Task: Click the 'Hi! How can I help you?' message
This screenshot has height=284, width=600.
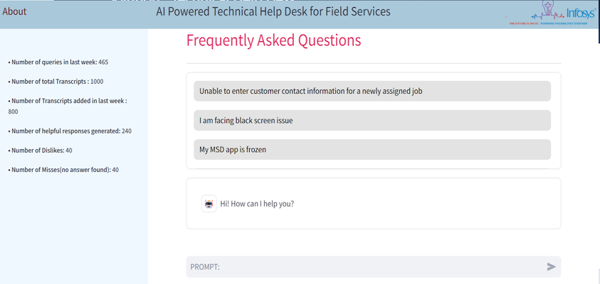Action: (257, 204)
